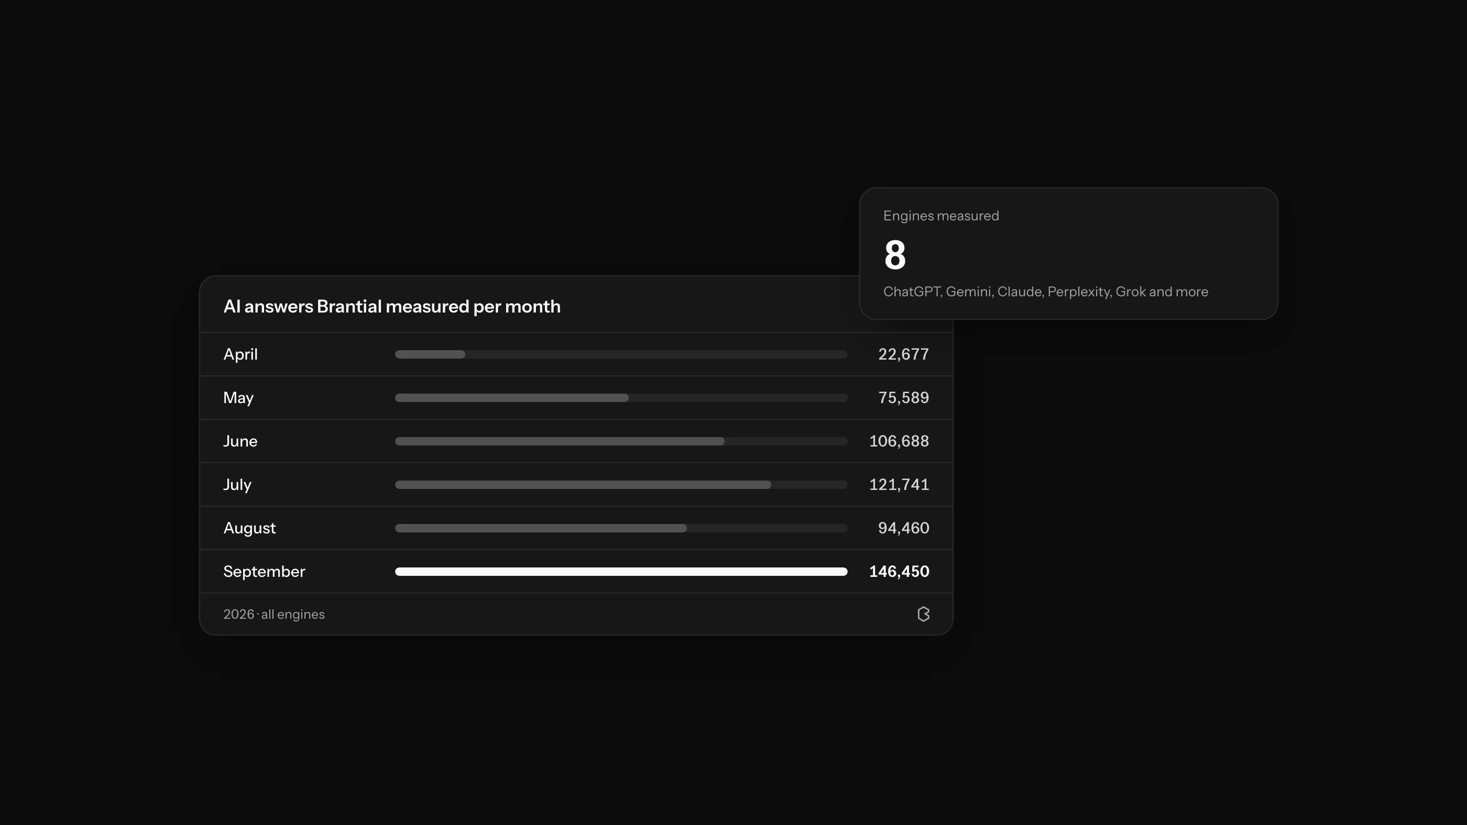Image resolution: width=1467 pixels, height=825 pixels.
Task: Select the May month label
Action: point(238,398)
